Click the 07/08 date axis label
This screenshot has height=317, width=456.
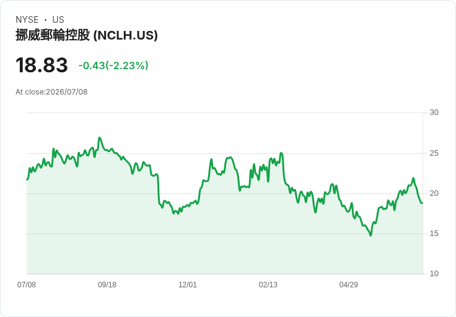point(27,285)
